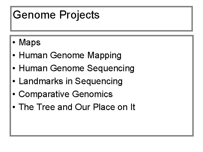Click blank area below the last bullet
This screenshot has width=203, height=152.
(x=101, y=124)
